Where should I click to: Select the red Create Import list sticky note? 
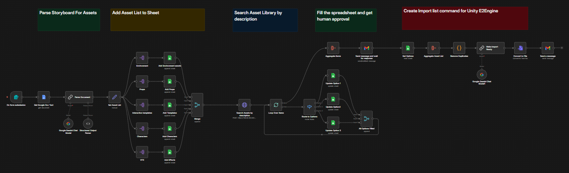point(465,18)
